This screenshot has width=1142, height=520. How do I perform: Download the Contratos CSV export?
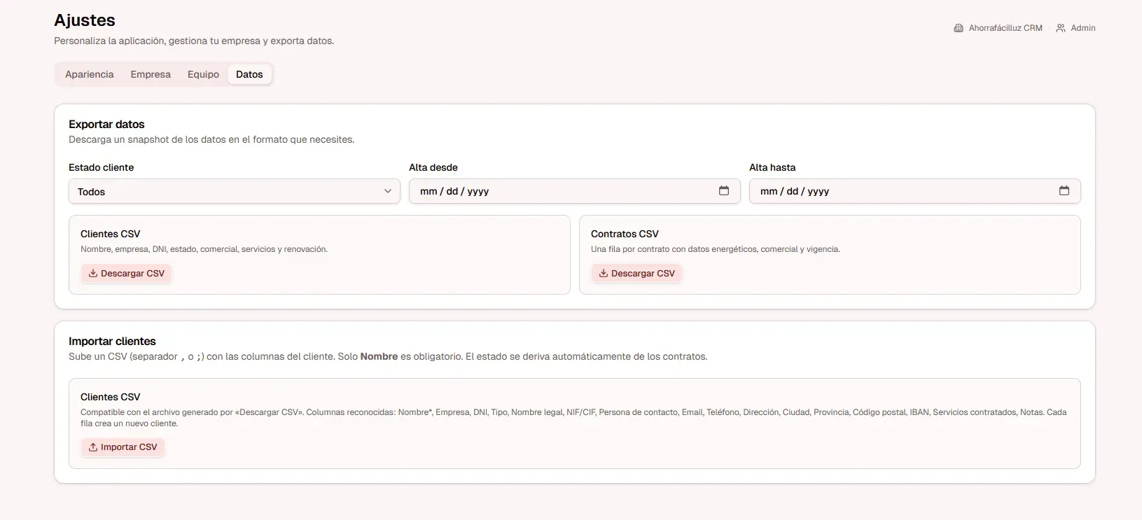click(x=636, y=274)
